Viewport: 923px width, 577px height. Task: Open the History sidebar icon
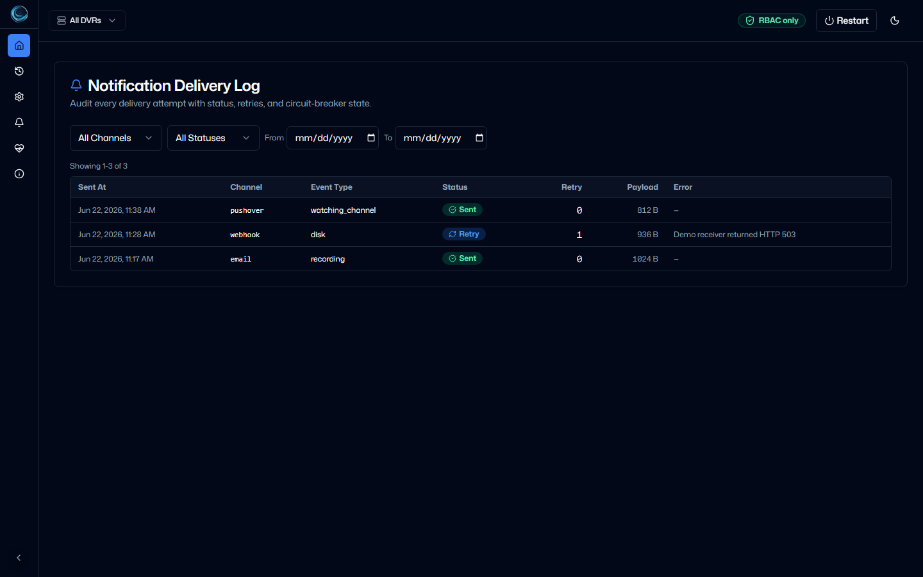[x=19, y=71]
